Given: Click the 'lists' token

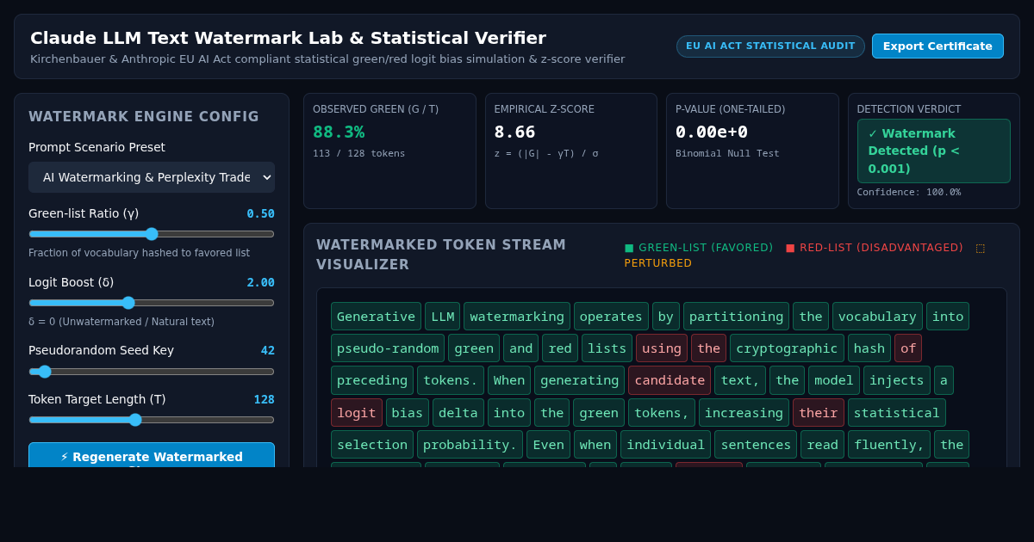Looking at the screenshot, I should click(607, 348).
